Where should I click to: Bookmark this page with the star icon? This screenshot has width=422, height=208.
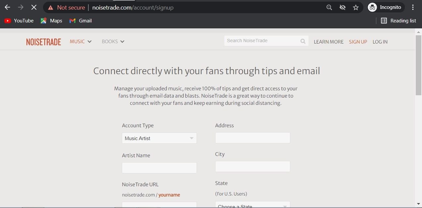pos(356,7)
